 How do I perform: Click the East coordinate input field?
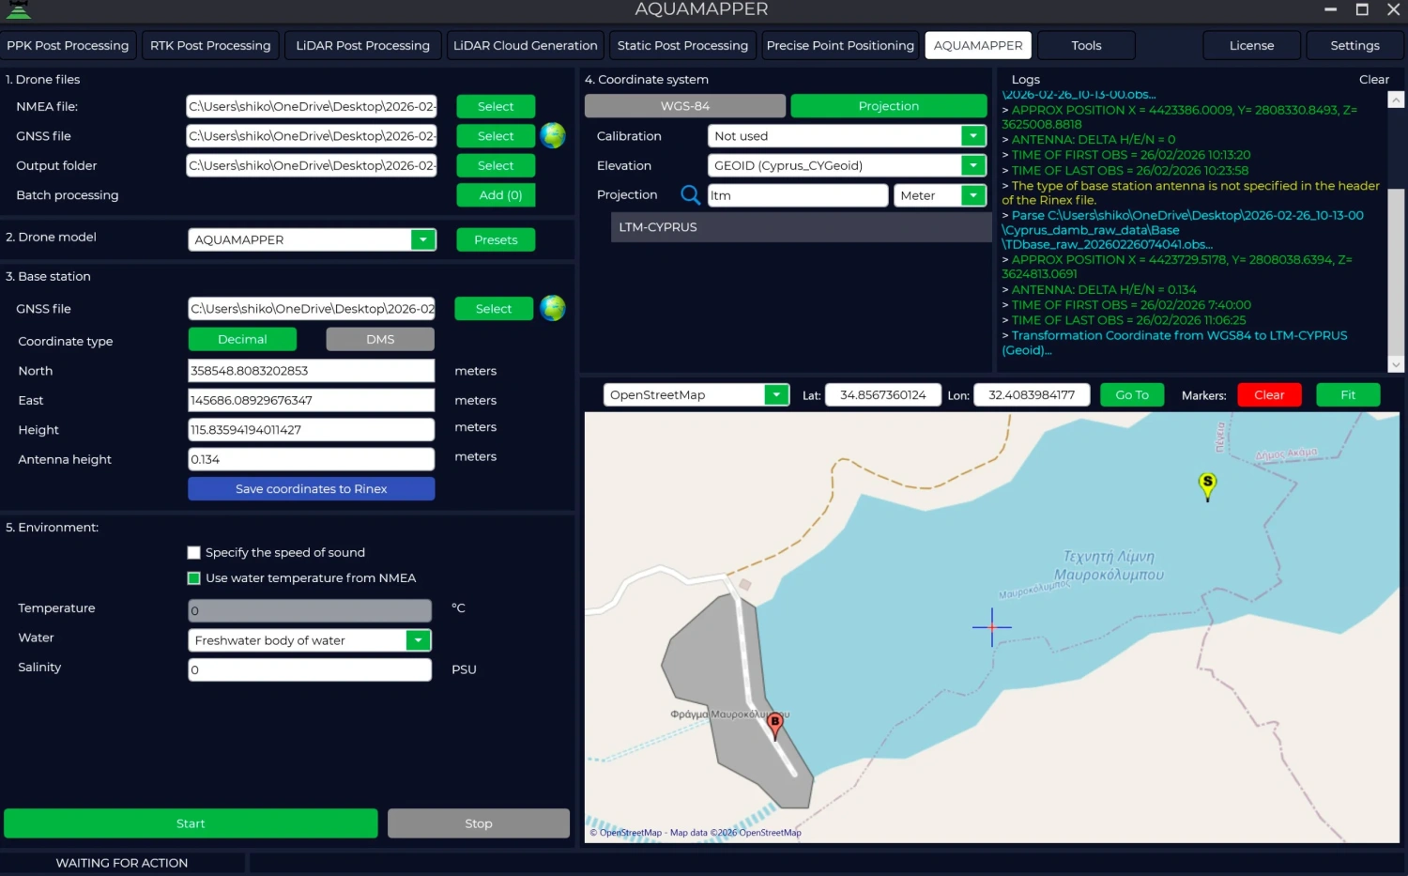312,400
